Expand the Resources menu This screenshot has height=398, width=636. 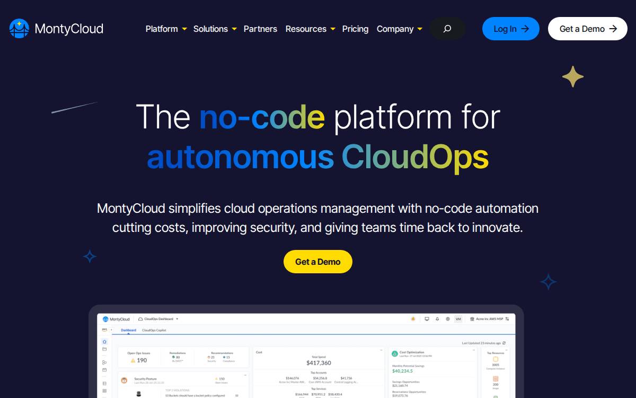click(x=310, y=29)
